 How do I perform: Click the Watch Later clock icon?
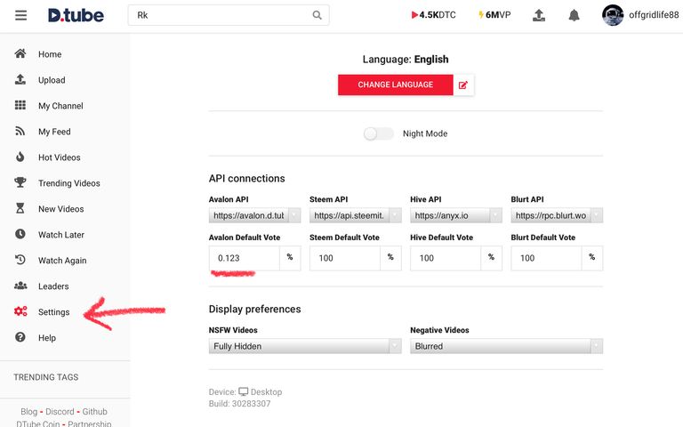(20, 234)
